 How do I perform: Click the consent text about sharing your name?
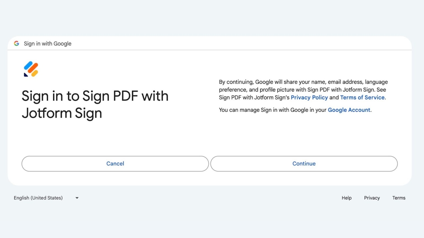pyautogui.click(x=303, y=90)
